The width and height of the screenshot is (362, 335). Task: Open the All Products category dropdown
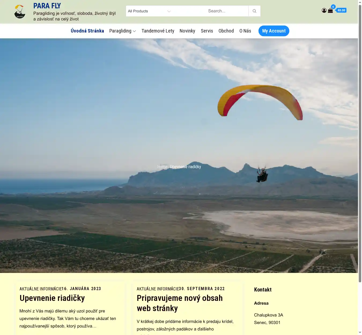[149, 11]
